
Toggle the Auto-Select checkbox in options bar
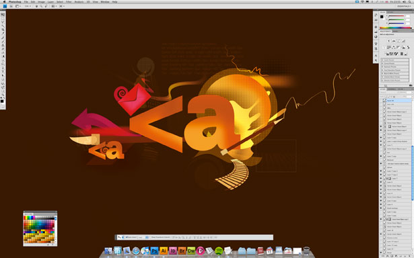tap(127, 237)
